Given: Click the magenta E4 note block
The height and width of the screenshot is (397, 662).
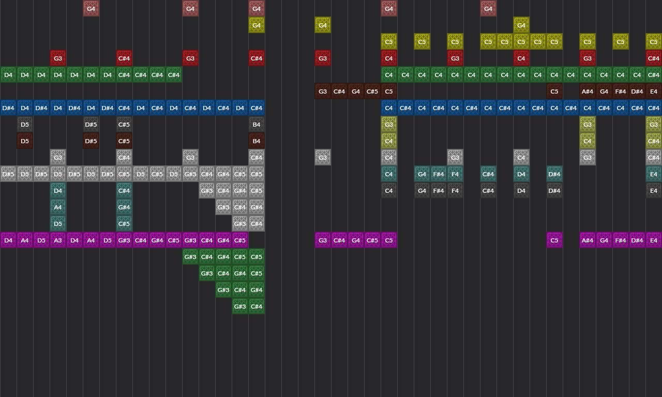Looking at the screenshot, I should (x=654, y=240).
